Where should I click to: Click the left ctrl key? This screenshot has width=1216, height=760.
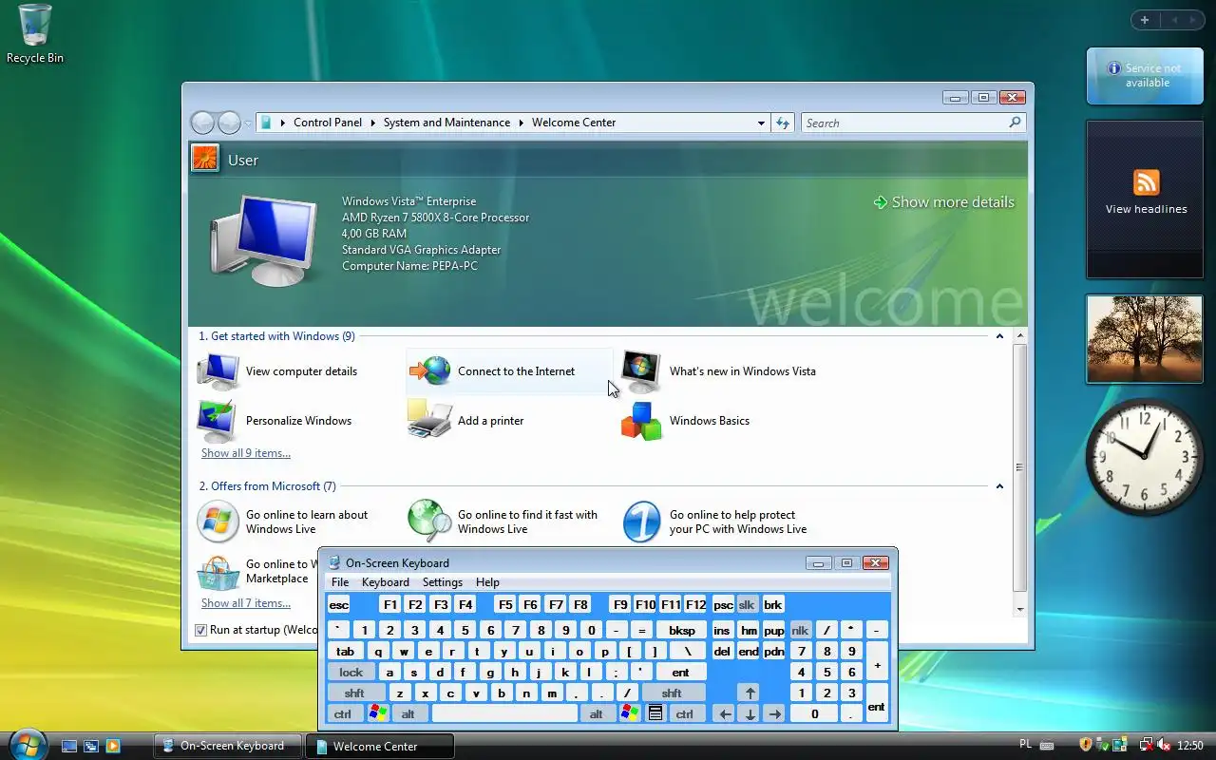[342, 713]
